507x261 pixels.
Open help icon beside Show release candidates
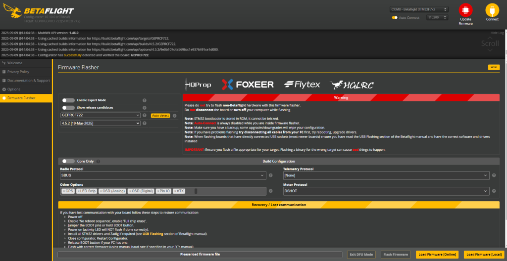145,108
